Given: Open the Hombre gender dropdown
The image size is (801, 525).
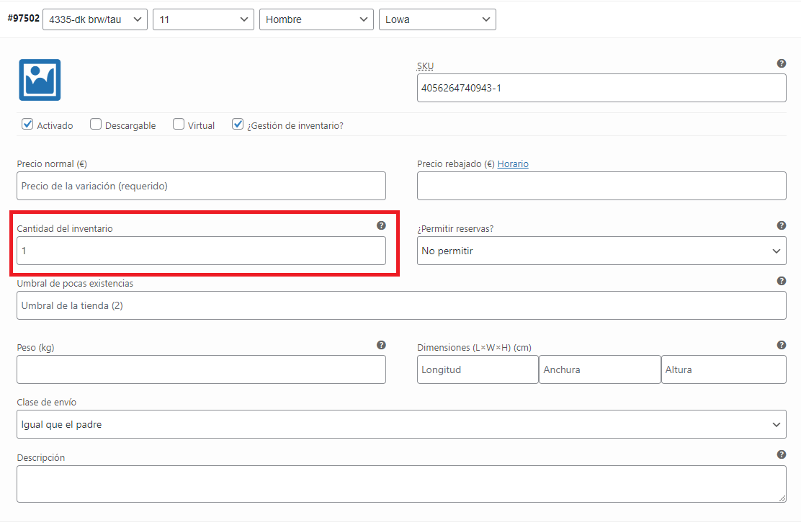Looking at the screenshot, I should pos(316,19).
